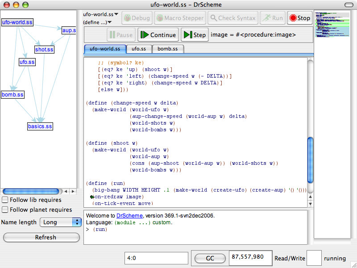The image size is (357, 268).
Task: Click the 87,557,980 memory usage field
Action: click(x=250, y=258)
